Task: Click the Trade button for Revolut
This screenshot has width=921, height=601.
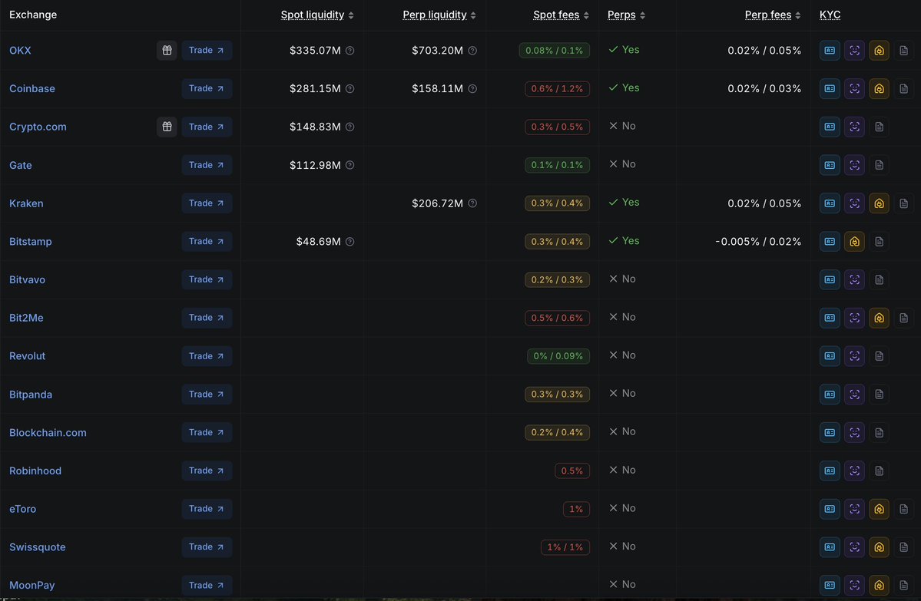Action: (207, 355)
